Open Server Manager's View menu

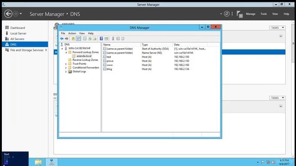pos(275,14)
